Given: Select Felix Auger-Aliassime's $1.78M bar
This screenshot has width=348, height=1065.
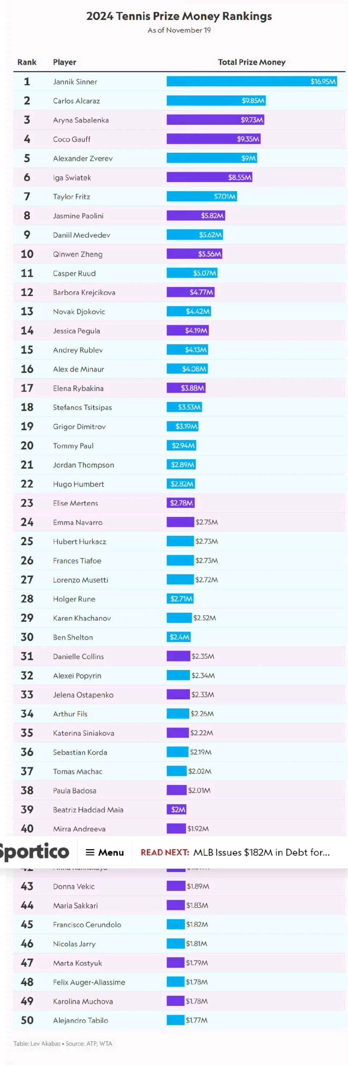Looking at the screenshot, I should tap(176, 982).
